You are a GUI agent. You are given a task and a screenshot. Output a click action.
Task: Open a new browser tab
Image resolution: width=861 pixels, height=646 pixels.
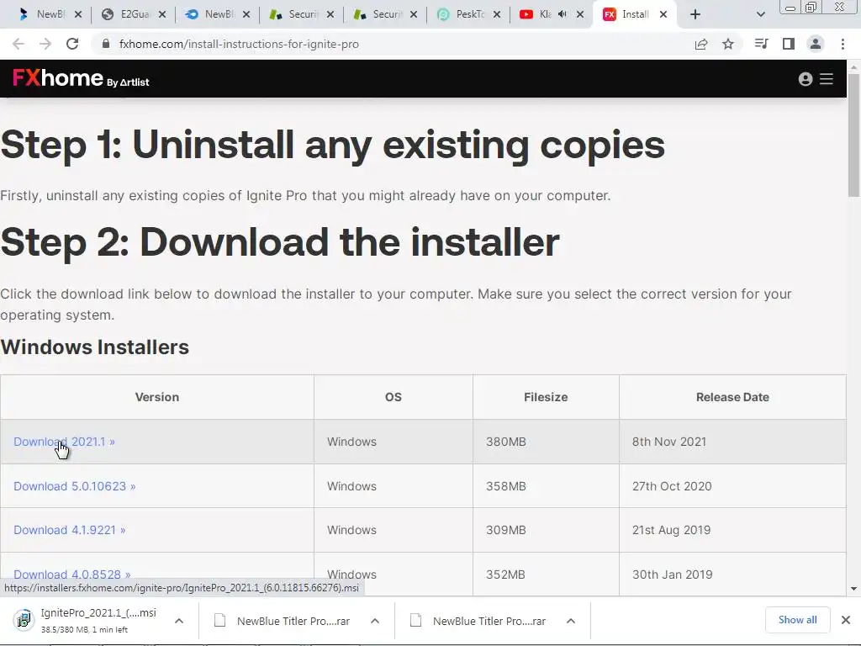point(695,14)
